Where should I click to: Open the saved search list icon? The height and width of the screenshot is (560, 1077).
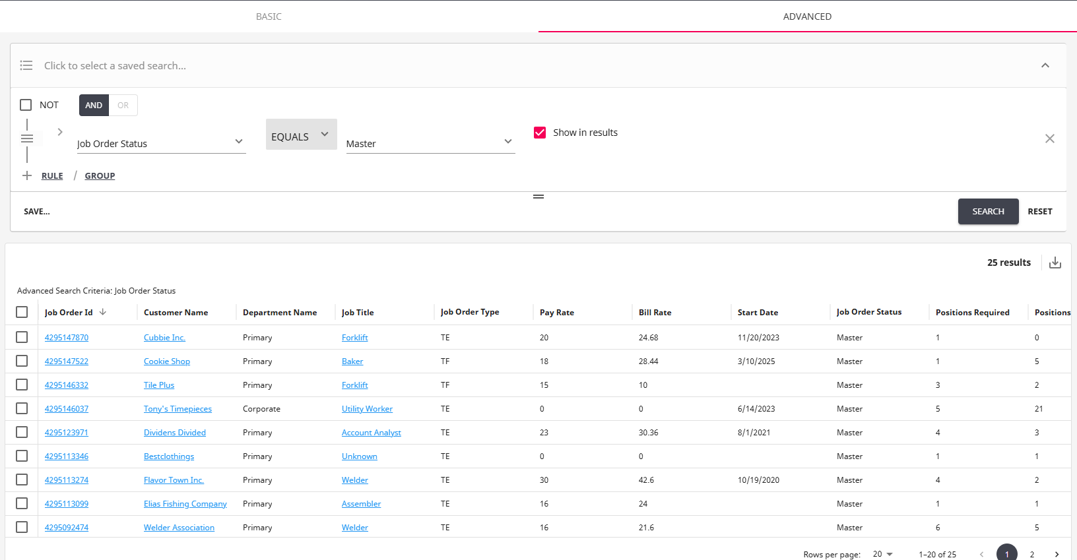click(26, 65)
